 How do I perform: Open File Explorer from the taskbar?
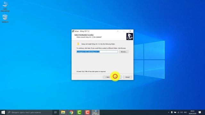[x=63, y=112]
